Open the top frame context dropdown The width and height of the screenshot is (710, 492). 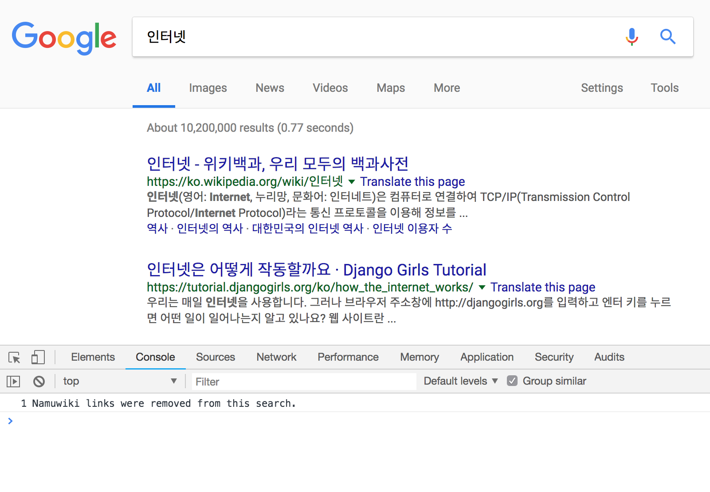174,381
